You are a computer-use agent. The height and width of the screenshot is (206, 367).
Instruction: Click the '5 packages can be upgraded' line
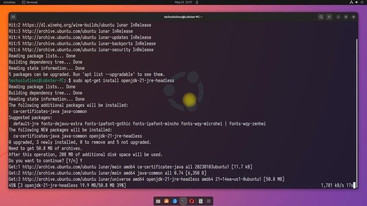(x=87, y=74)
